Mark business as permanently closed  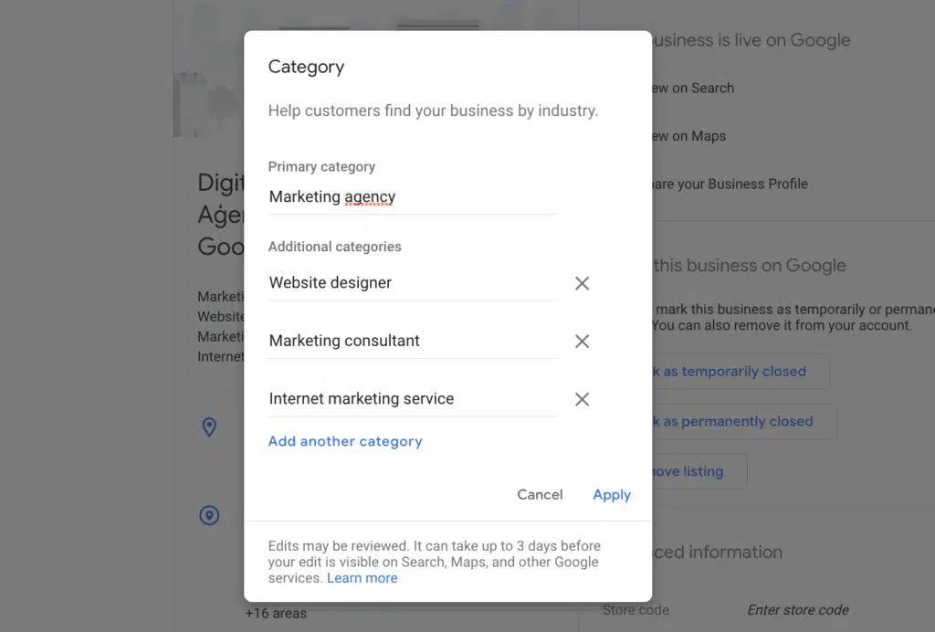[738, 421]
